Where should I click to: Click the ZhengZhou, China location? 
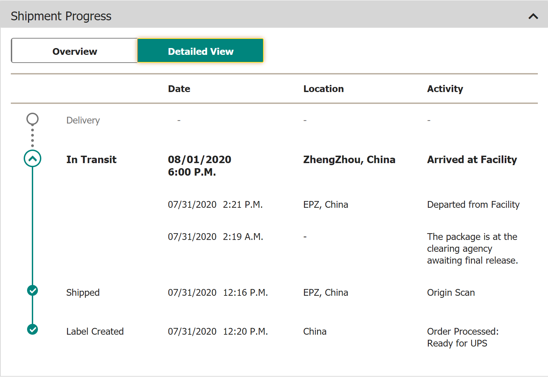[349, 159]
